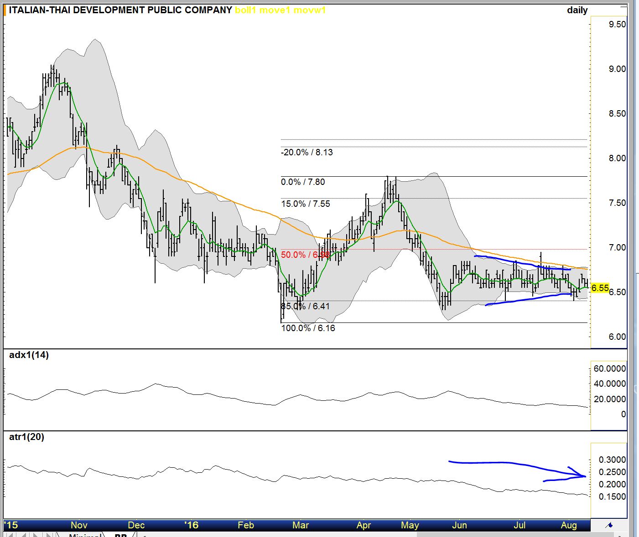Screen dimensions: 639x537
Task: Click the 8.50 price axis value
Action: (617, 113)
